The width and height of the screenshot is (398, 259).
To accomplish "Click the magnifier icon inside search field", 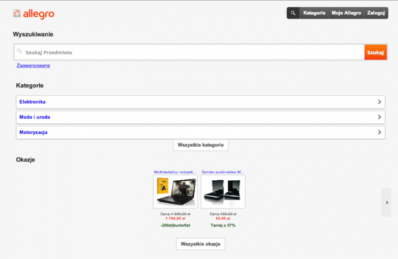I will 20,51.
